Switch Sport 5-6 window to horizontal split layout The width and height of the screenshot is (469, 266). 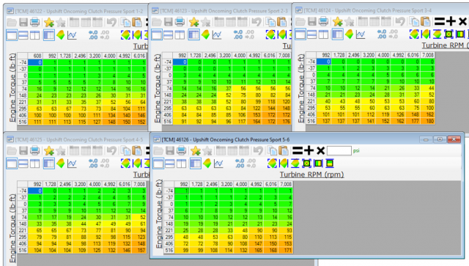[169, 163]
